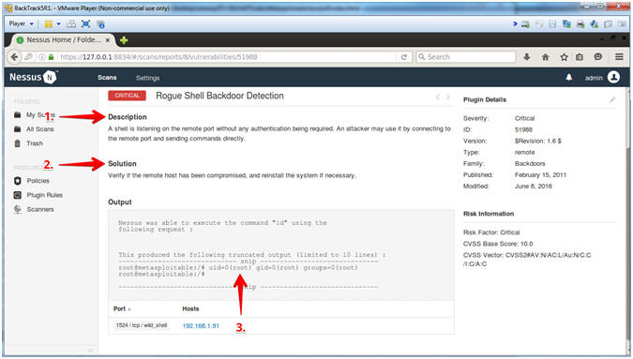
Task: Open a new browser tab
Action: click(124, 40)
